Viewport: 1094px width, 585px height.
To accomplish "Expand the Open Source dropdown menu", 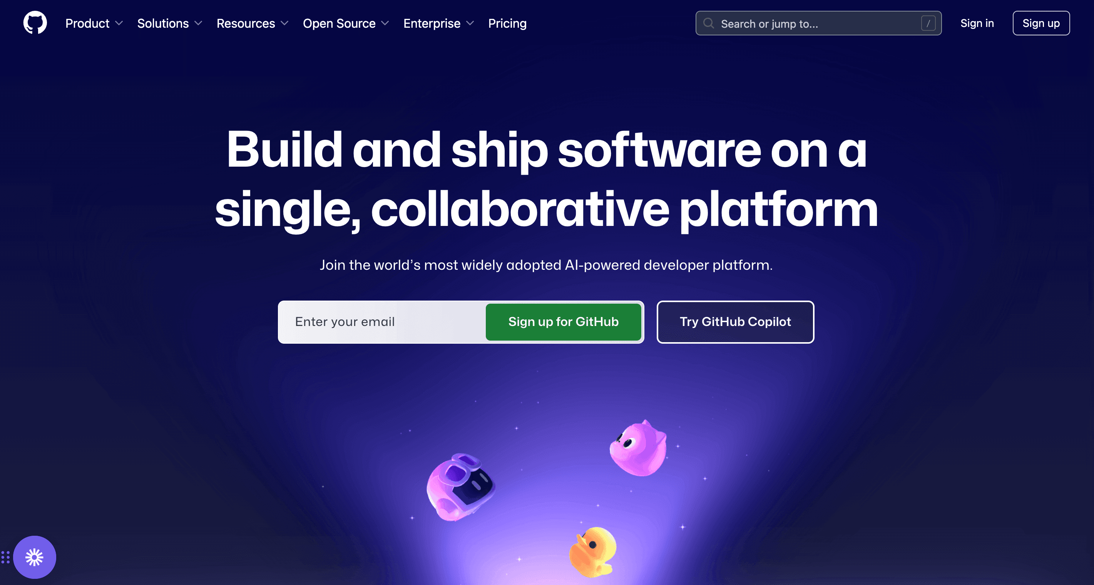I will 346,23.
